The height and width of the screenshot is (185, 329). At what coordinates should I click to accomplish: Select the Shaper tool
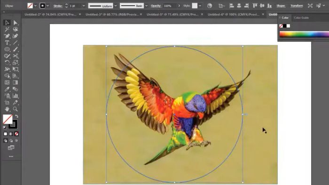(7, 56)
